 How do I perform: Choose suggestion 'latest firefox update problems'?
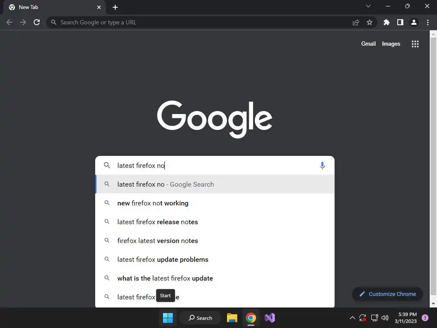tap(215, 259)
